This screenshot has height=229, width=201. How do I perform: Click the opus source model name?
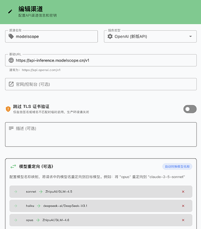point(29,220)
